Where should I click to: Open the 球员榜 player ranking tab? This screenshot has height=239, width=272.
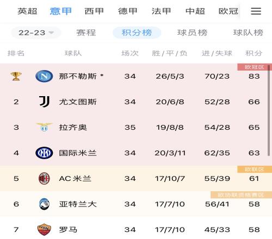pyautogui.click(x=192, y=33)
